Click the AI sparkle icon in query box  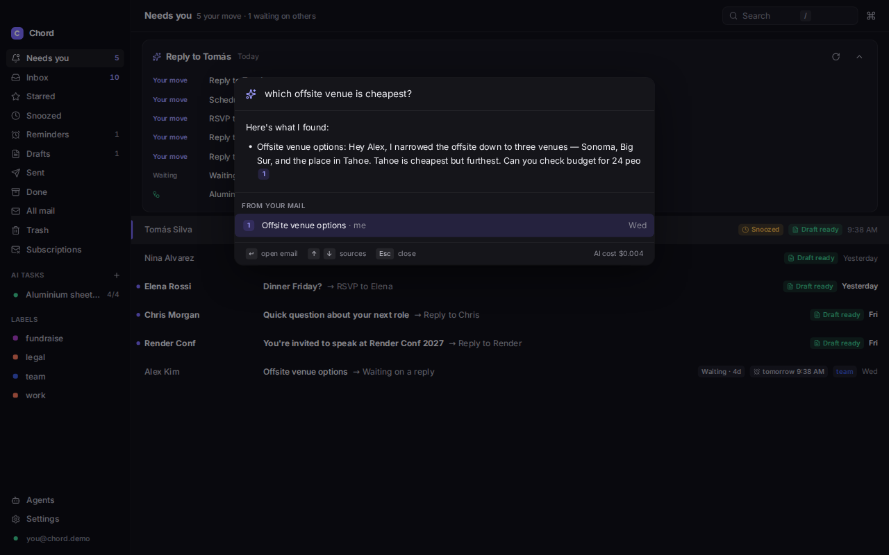coord(251,94)
